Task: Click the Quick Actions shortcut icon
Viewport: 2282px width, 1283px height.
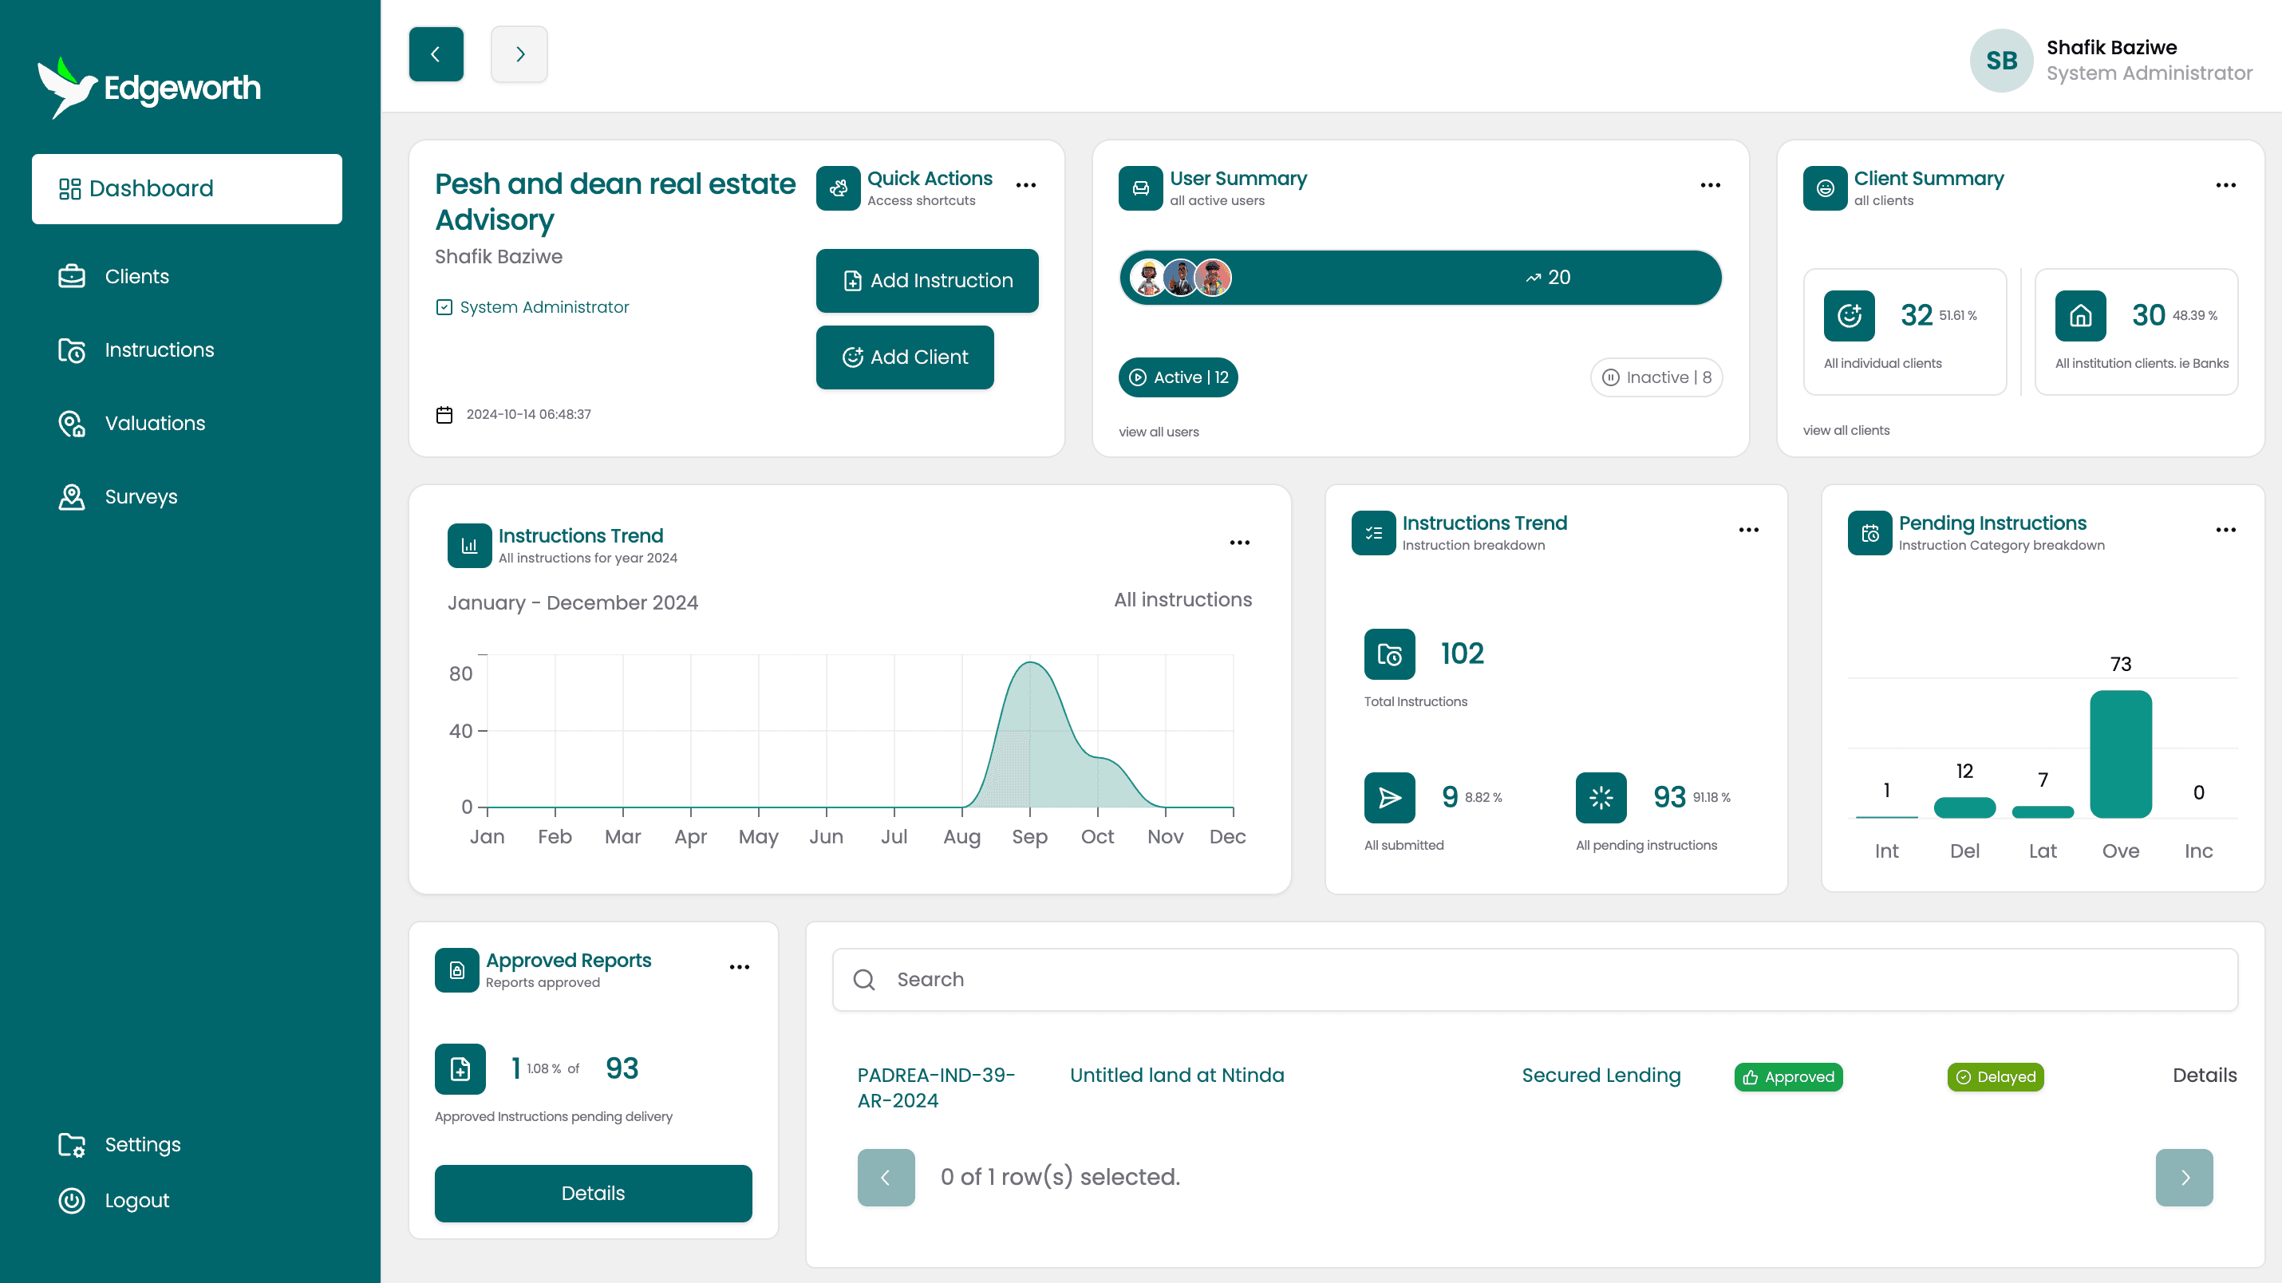Action: [x=837, y=188]
